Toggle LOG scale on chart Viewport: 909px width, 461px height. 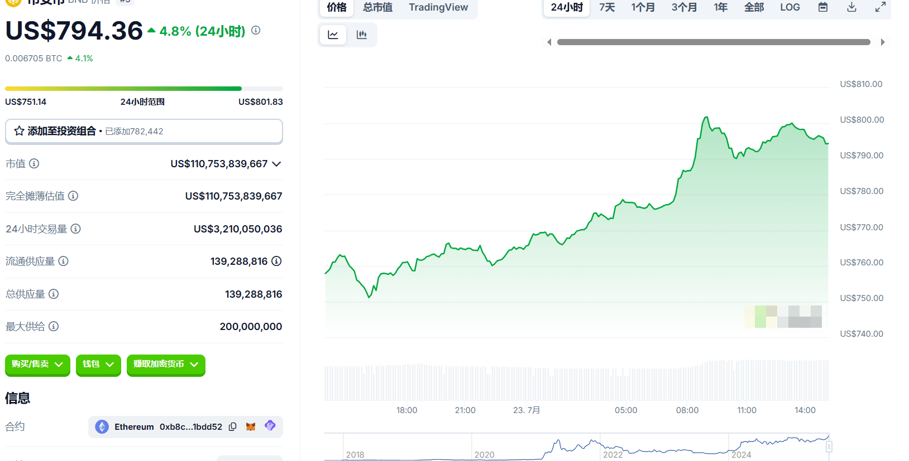pos(790,7)
